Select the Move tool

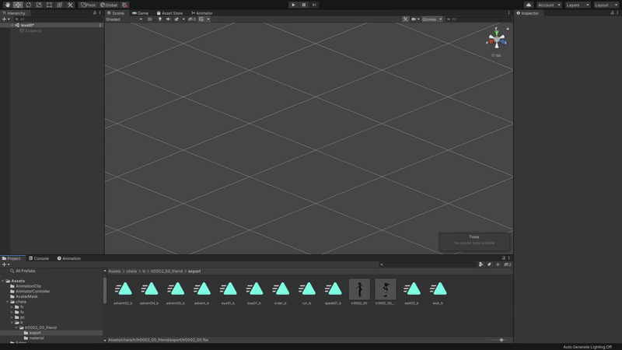click(18, 5)
